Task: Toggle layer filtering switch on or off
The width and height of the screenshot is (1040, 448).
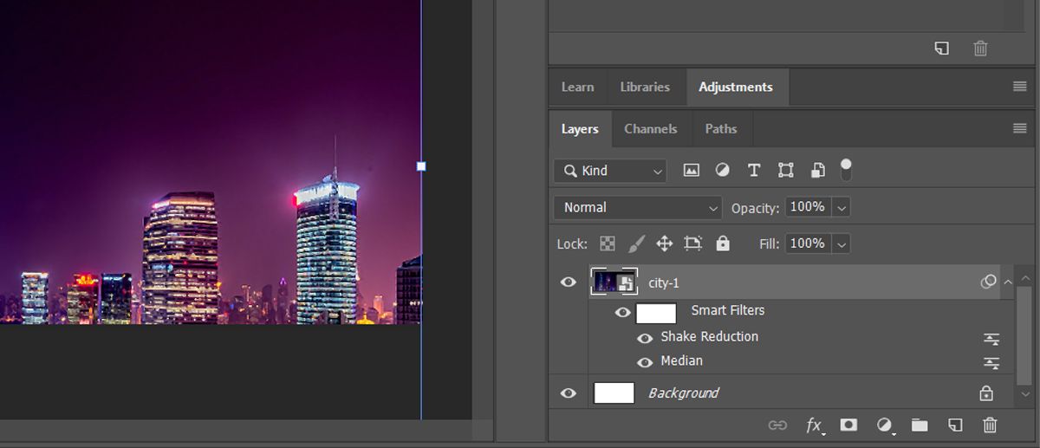Action: coord(846,170)
